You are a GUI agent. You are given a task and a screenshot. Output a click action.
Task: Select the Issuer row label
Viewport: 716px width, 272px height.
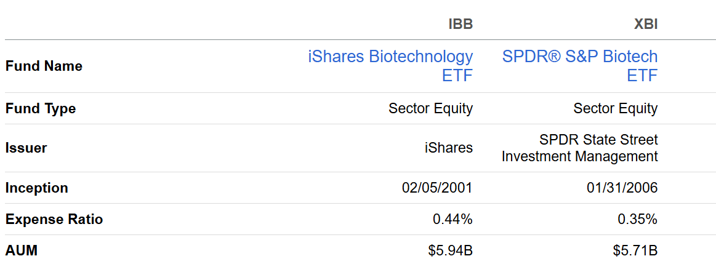pyautogui.click(x=26, y=148)
